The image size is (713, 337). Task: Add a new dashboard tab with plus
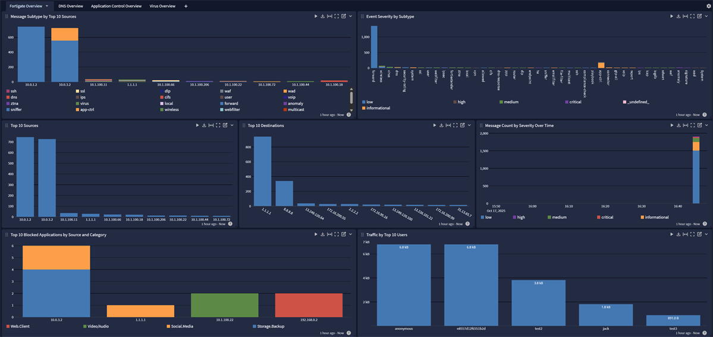tap(186, 6)
